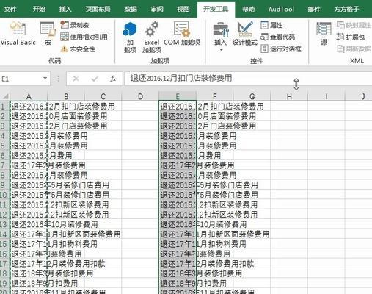This screenshot has width=372, height=294.
Task: Switch to the 帮助 tab
Action: coord(248,9)
